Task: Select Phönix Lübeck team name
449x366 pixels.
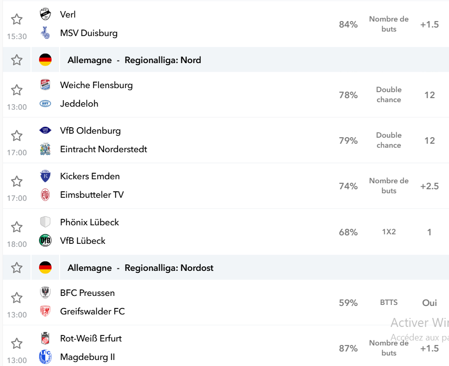Action: (x=89, y=222)
